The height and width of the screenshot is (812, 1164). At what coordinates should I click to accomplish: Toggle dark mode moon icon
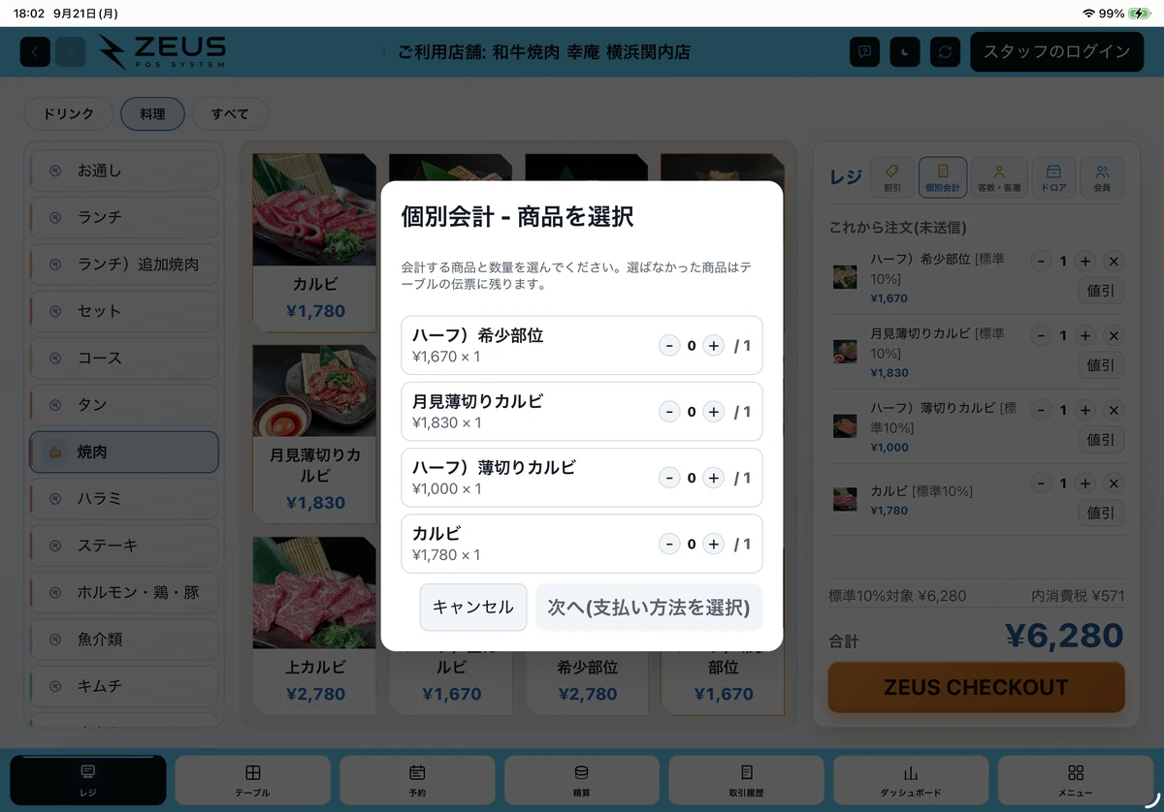click(x=905, y=51)
